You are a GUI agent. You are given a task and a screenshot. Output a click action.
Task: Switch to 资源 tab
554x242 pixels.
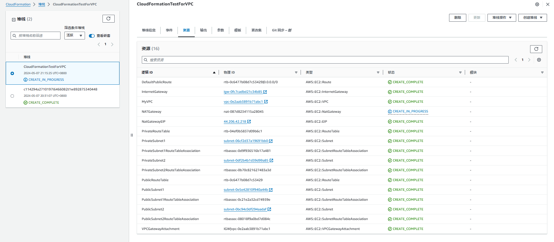[186, 30]
